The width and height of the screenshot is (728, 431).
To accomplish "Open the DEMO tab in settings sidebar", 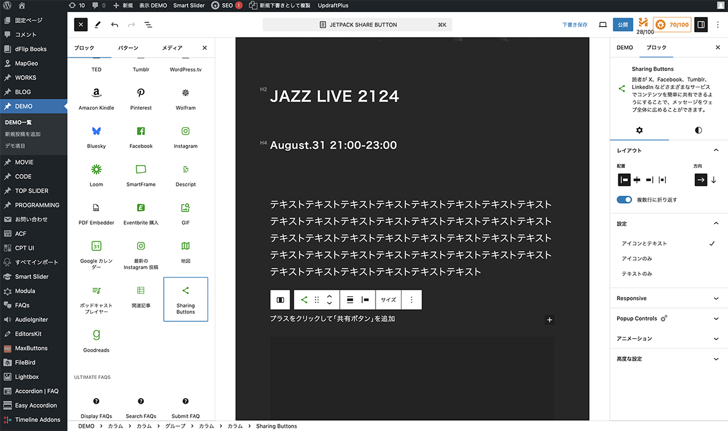I will click(x=625, y=47).
